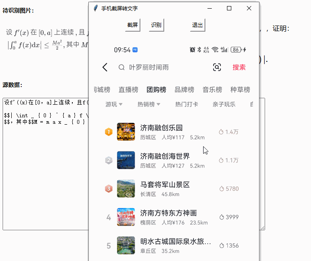Image resolution: width=311 pixels, height=261 pixels.
Task: Open the 济南融创海世界 thumbnail
Action: pyautogui.click(x=126, y=160)
